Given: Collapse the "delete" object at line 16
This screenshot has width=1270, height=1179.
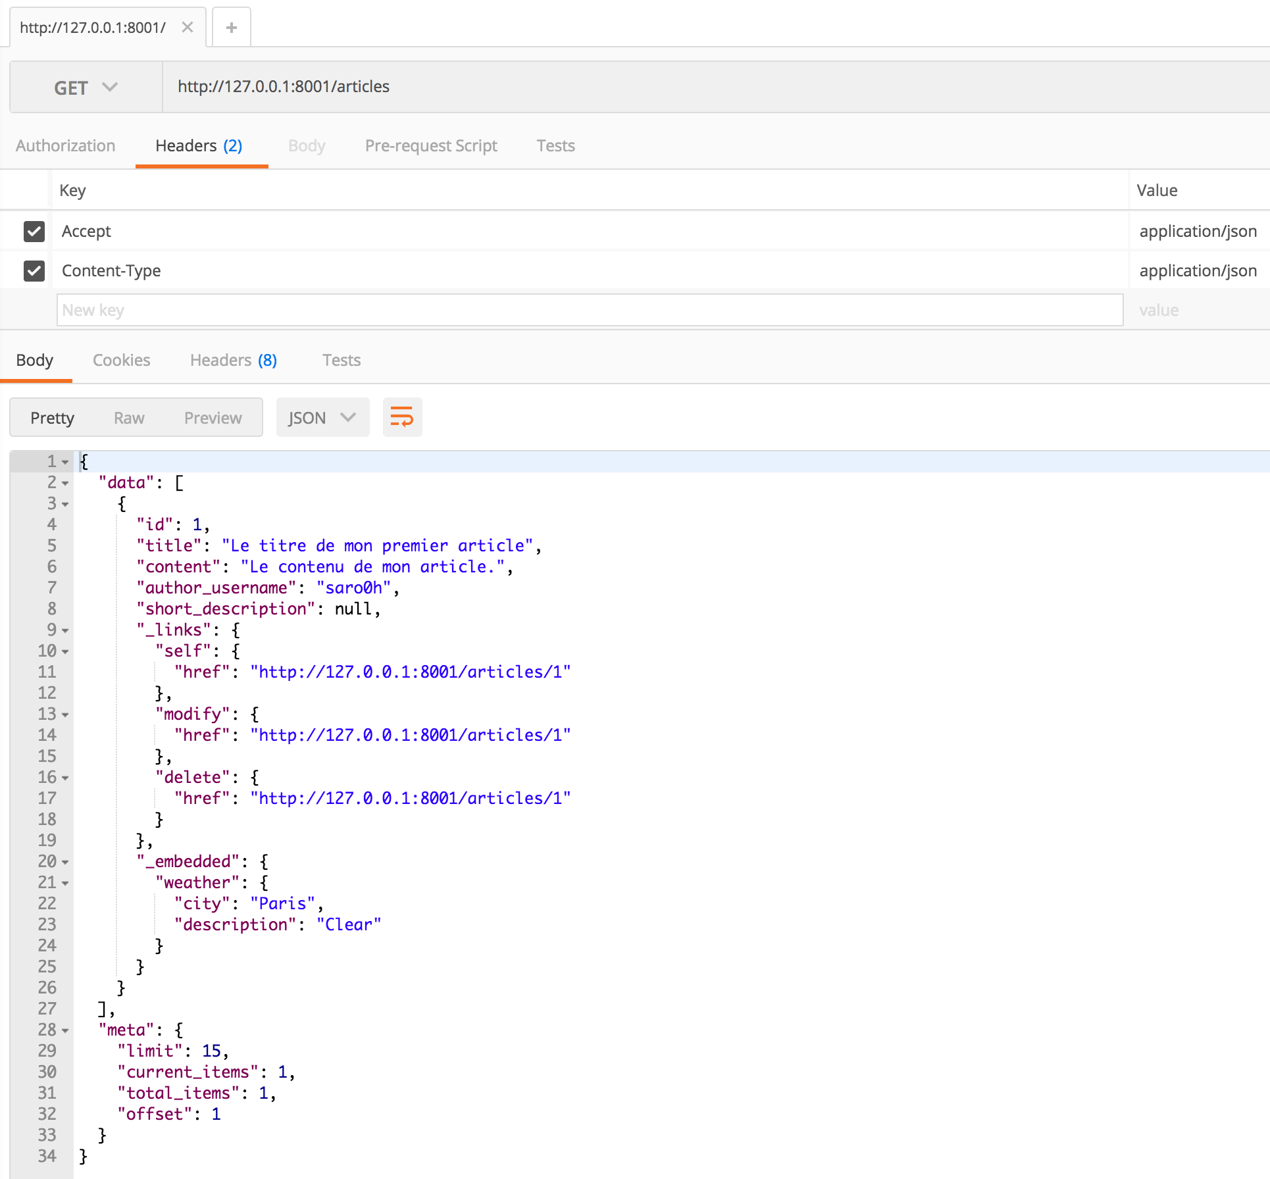Looking at the screenshot, I should pos(65,778).
